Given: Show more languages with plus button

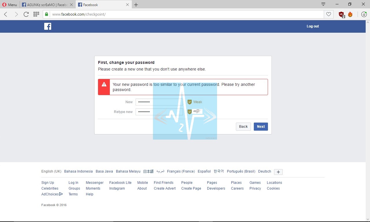Looking at the screenshot, I should coord(278,172).
